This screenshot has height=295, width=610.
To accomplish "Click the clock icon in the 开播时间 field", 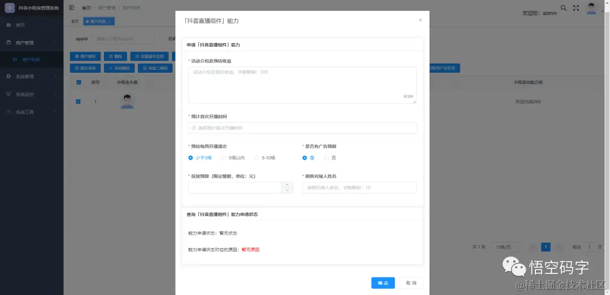I will (x=194, y=128).
